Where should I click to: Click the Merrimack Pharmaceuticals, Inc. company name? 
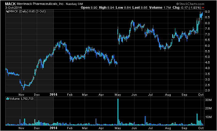tap(40, 4)
